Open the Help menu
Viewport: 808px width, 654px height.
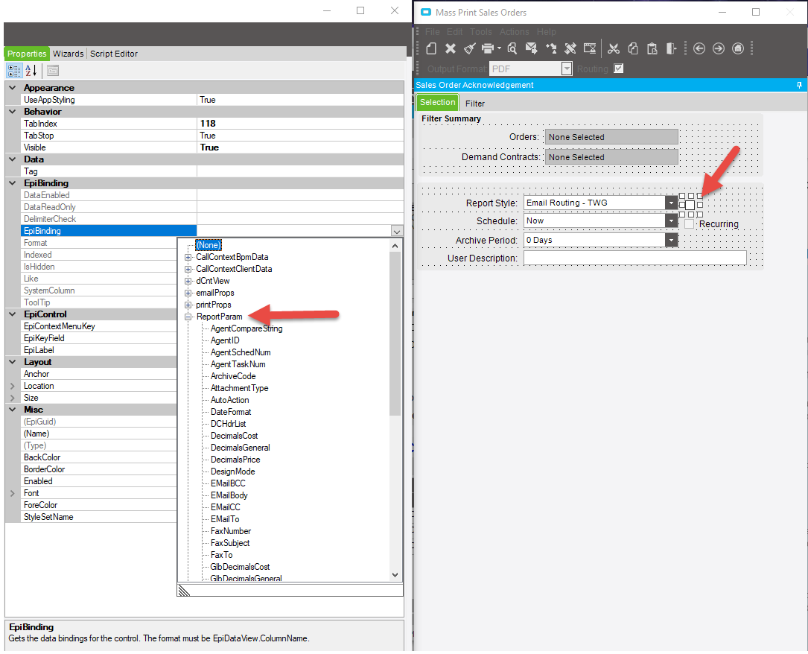point(546,32)
